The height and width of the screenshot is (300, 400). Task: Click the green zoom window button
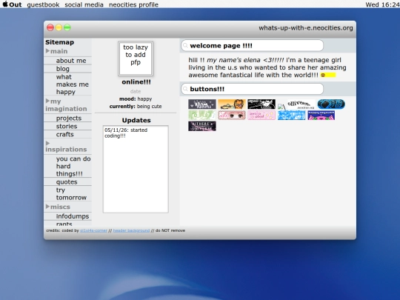click(x=67, y=27)
